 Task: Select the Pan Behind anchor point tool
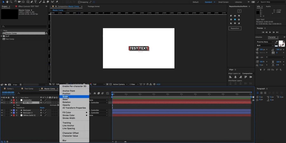(23, 2)
